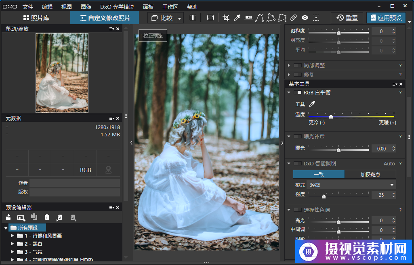Activate the horizon leveling tool
The height and width of the screenshot is (265, 414).
click(248, 18)
